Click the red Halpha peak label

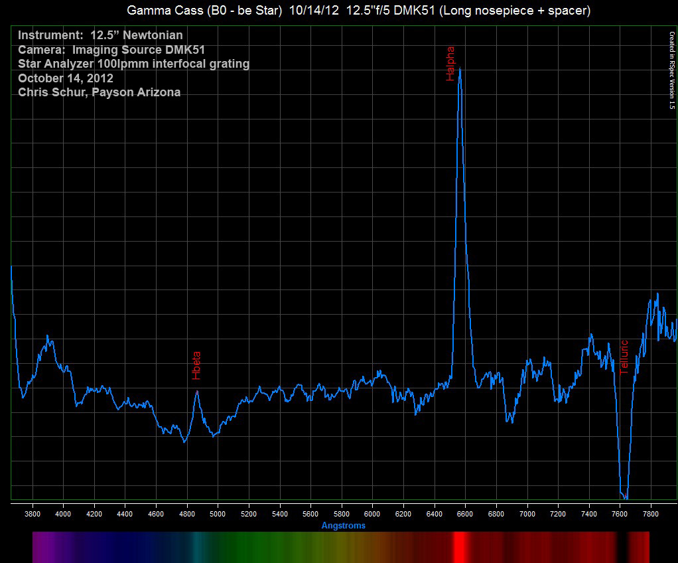[451, 64]
